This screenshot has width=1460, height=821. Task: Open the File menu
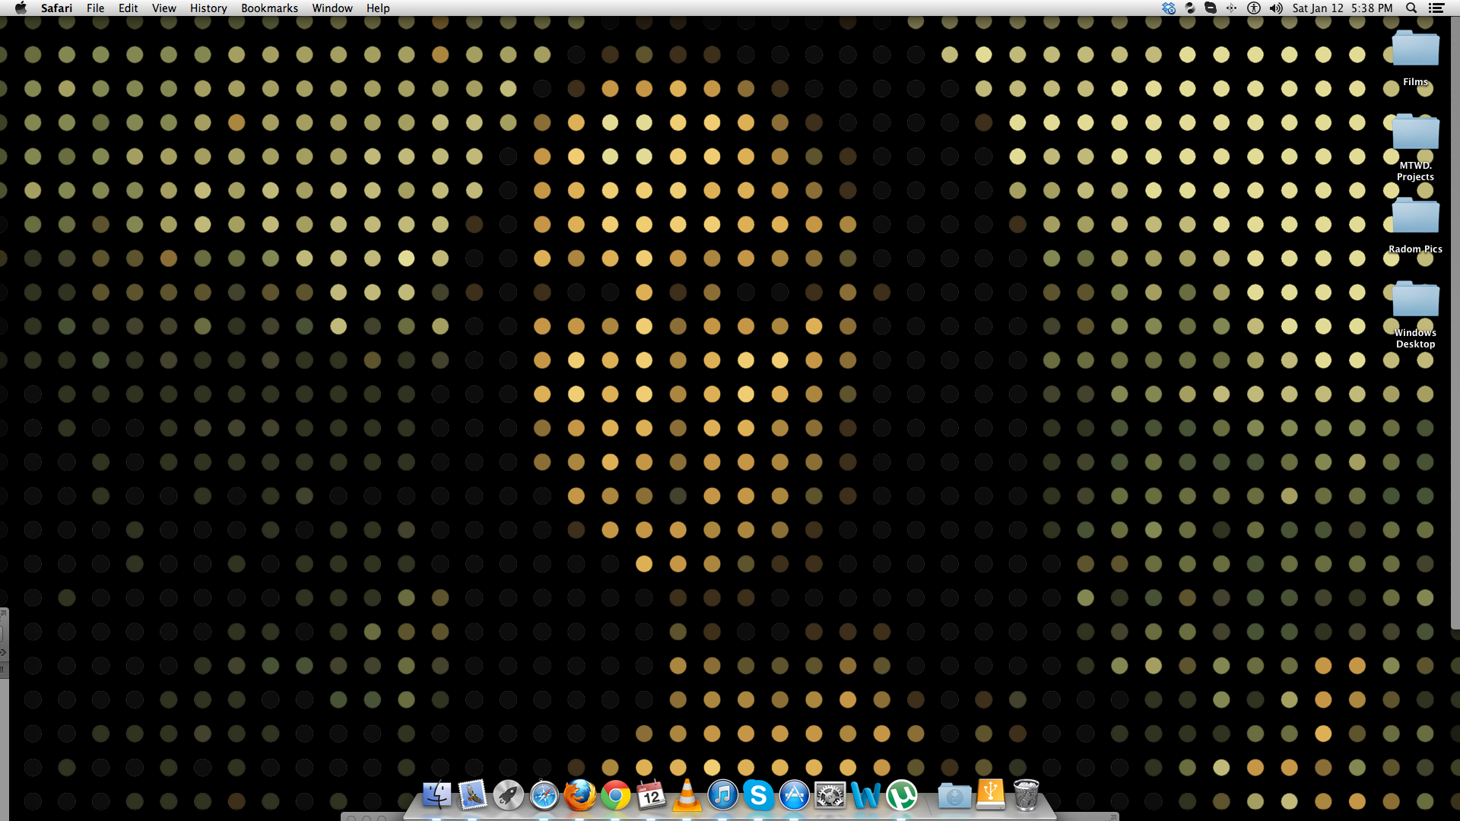(96, 8)
